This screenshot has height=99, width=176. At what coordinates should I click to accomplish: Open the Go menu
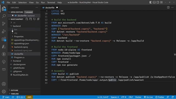[x=37, y=2]
